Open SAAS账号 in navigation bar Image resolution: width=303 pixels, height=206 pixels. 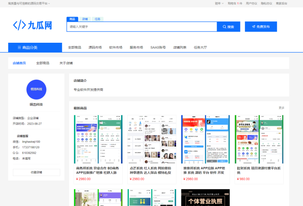[x=158, y=48]
